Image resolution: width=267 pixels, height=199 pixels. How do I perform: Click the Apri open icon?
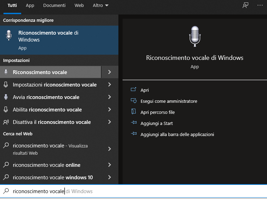click(133, 89)
